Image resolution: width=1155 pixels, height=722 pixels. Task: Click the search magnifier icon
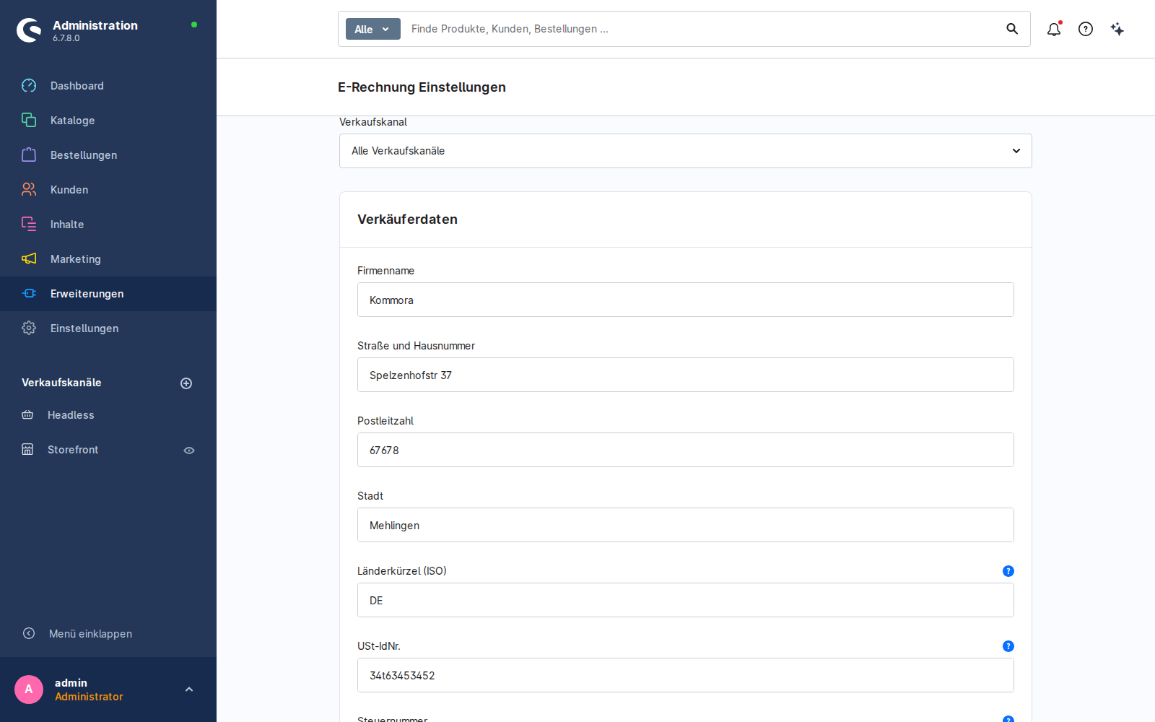[1012, 29]
